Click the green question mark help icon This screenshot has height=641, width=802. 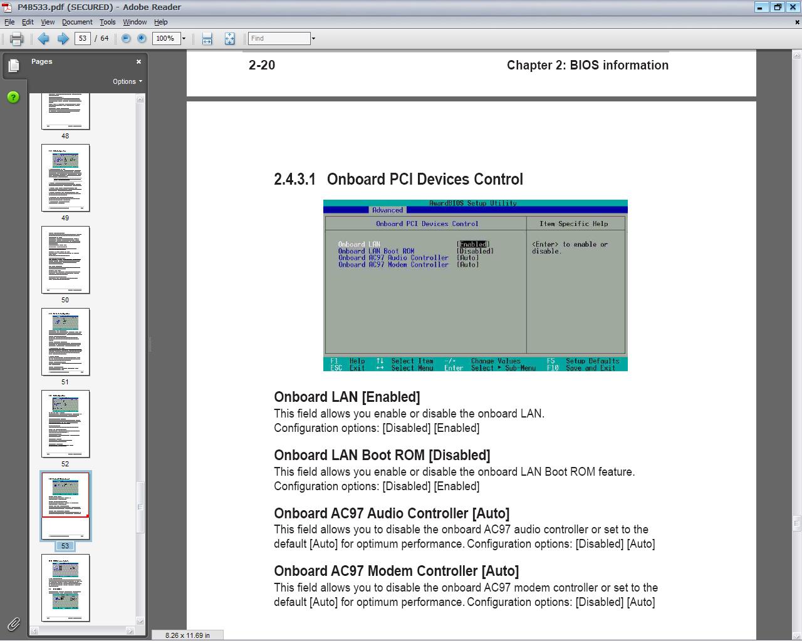(x=13, y=97)
